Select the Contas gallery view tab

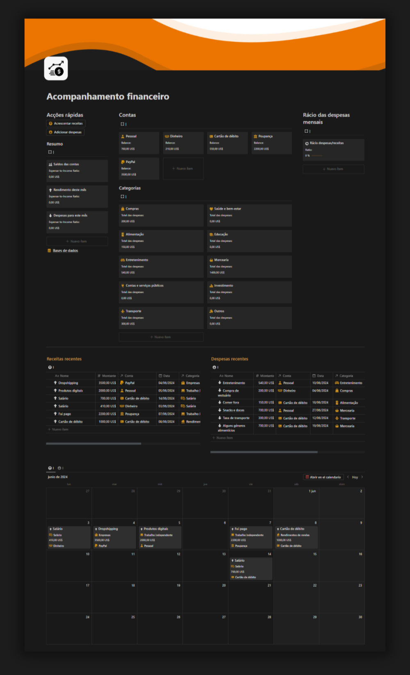123,124
